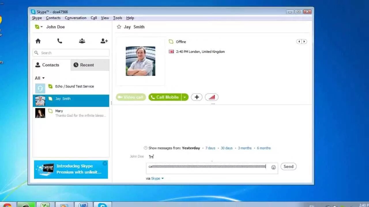
Task: Click the contacts Search field
Action: coord(71,53)
